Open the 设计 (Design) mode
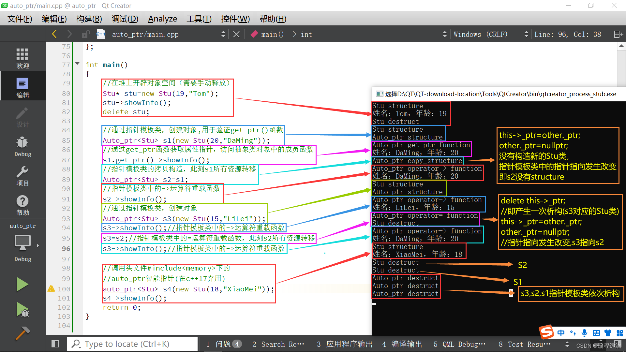Image resolution: width=626 pixels, height=352 pixels. [x=22, y=117]
